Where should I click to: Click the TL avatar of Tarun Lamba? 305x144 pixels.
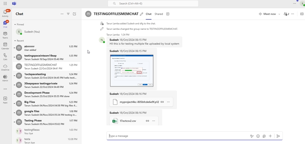click(x=102, y=40)
